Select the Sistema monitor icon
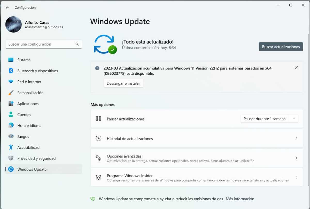Screen dimensions: 310x209 11,60
